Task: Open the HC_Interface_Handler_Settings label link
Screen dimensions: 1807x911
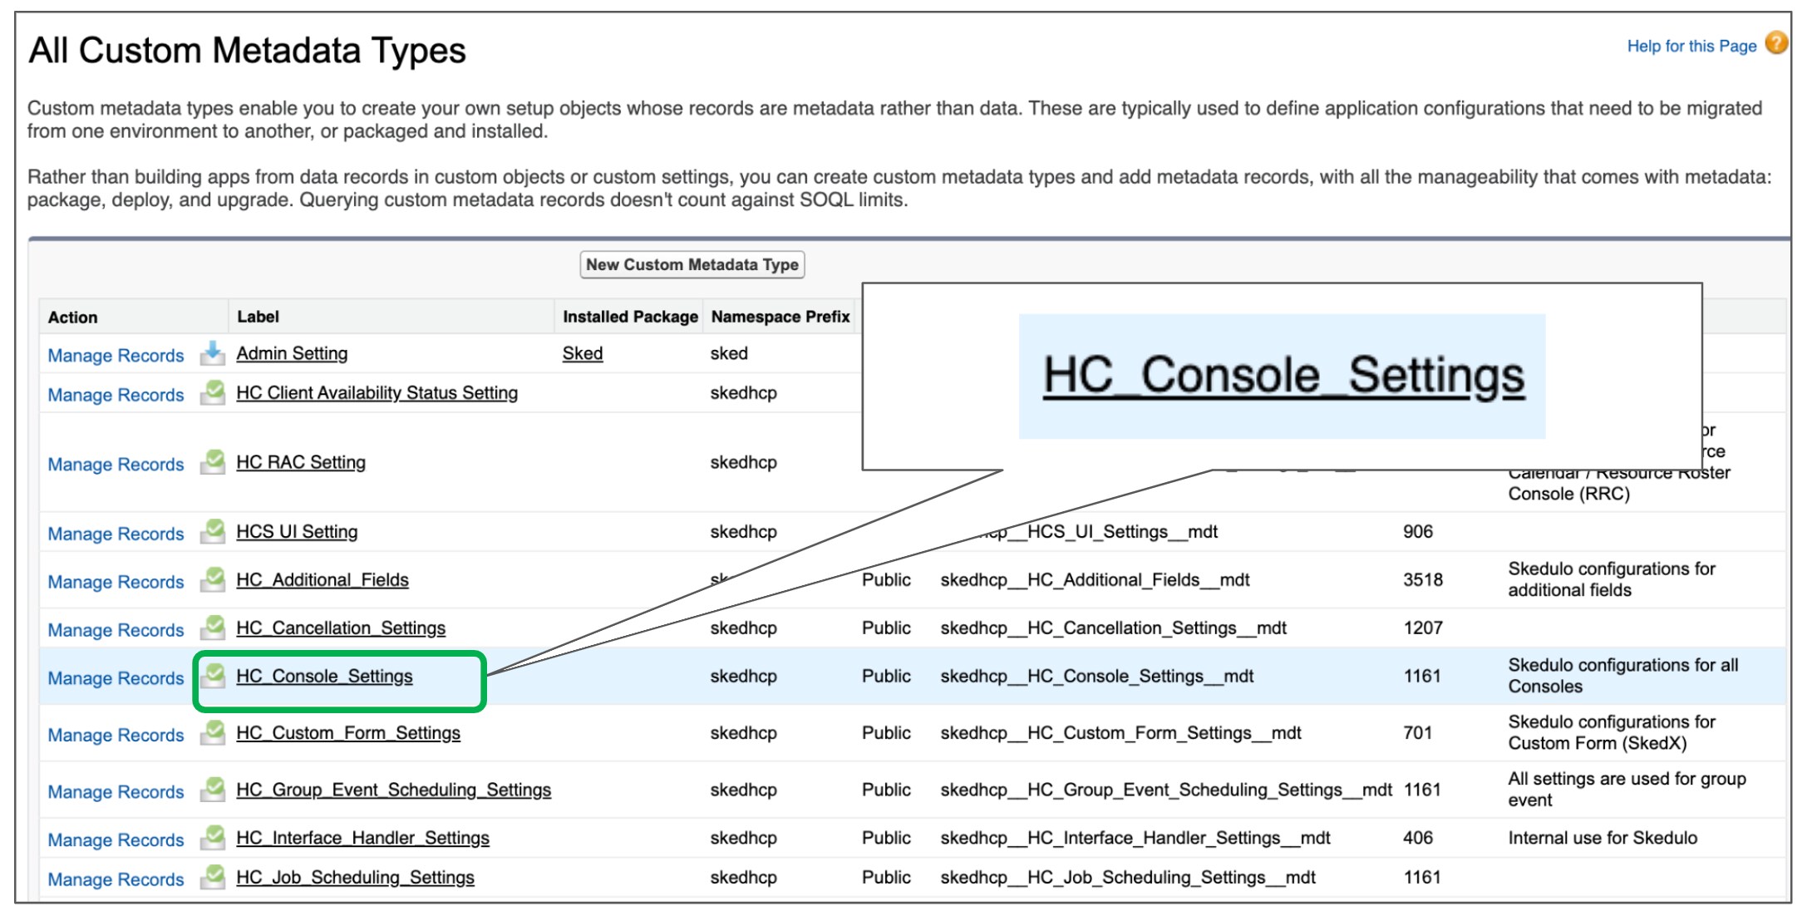Action: tap(362, 838)
